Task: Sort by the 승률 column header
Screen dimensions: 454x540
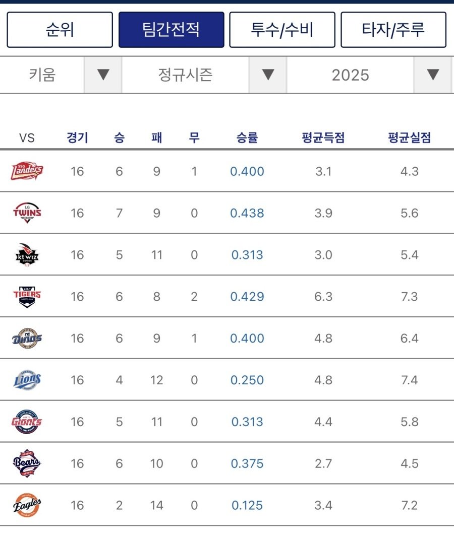Action: (247, 138)
